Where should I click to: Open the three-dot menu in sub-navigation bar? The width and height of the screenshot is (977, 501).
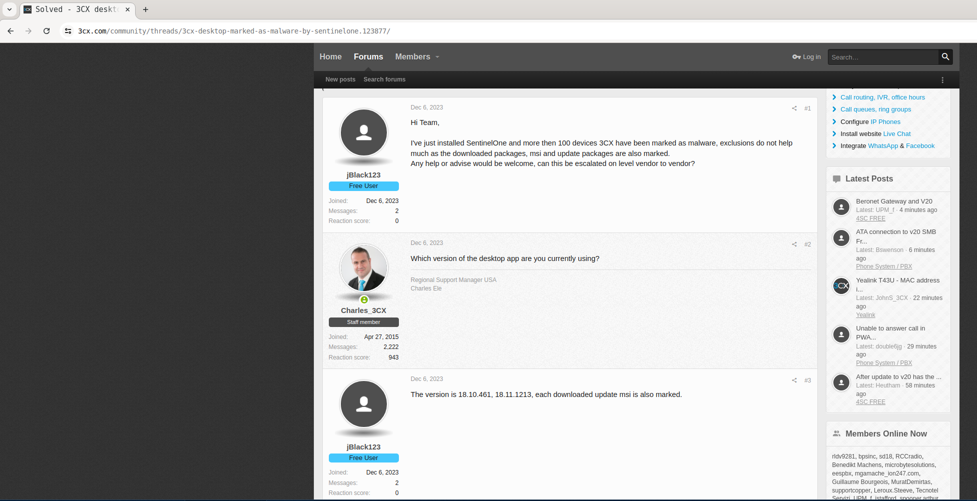[x=942, y=80]
